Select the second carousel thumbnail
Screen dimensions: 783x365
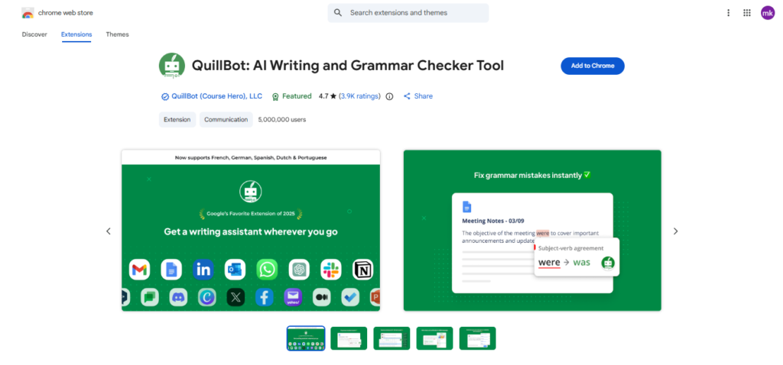point(349,338)
